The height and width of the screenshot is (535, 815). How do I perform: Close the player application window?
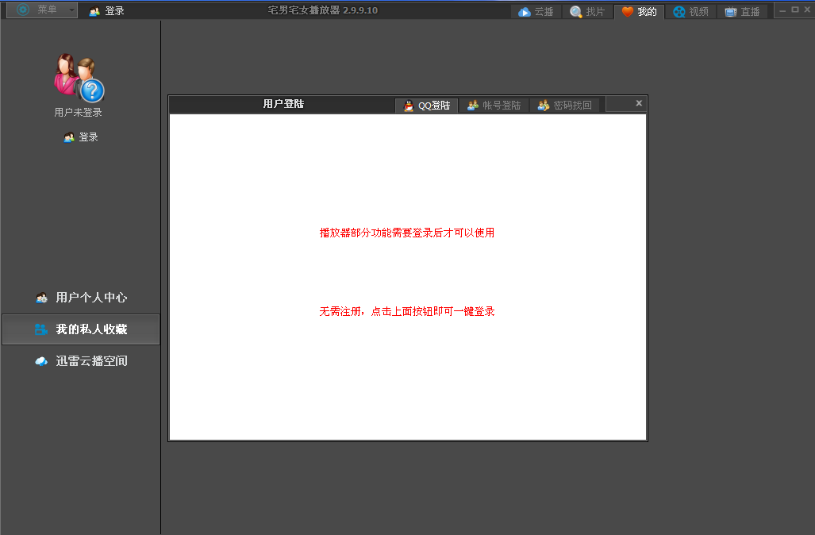coord(806,10)
